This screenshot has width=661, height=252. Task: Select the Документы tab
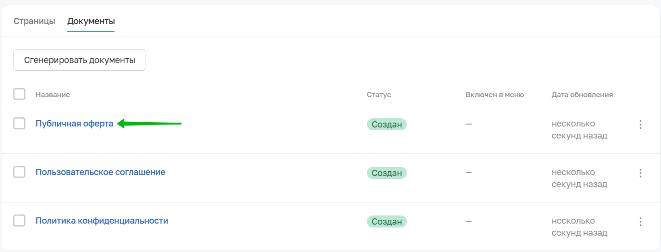(91, 21)
